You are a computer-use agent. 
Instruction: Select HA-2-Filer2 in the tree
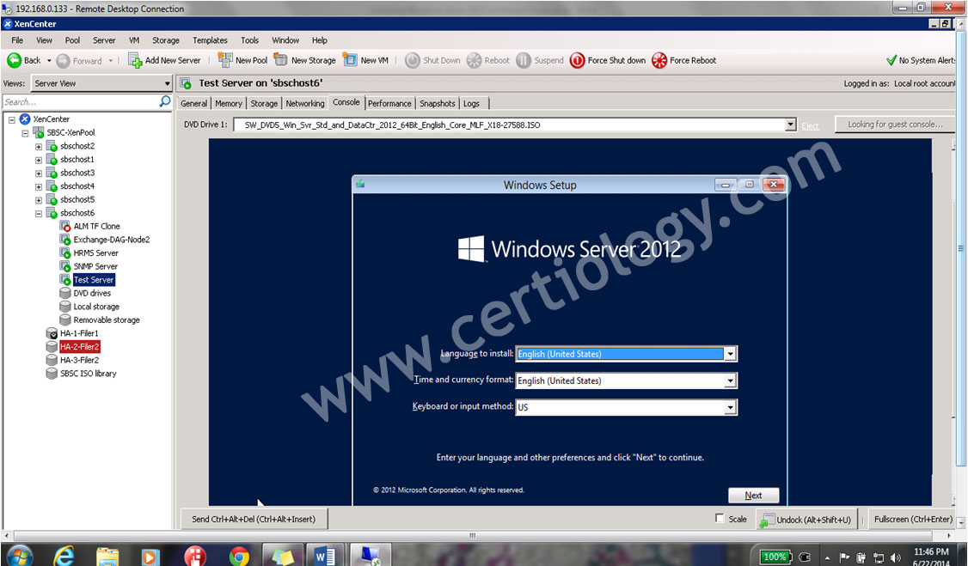pos(80,347)
